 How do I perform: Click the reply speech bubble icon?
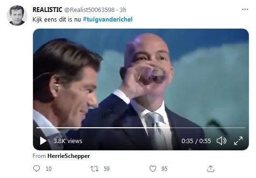point(36,168)
